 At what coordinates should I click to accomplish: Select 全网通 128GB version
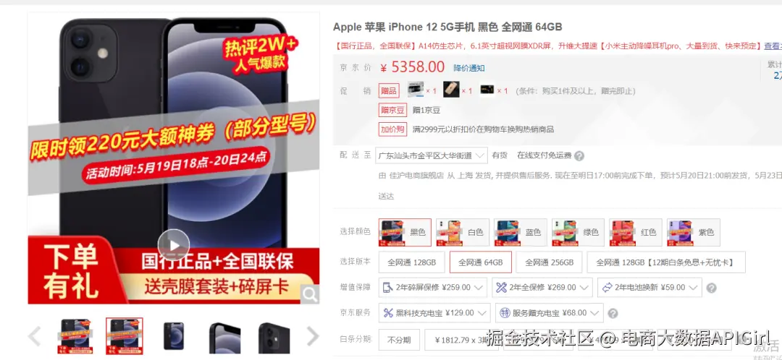pos(411,262)
